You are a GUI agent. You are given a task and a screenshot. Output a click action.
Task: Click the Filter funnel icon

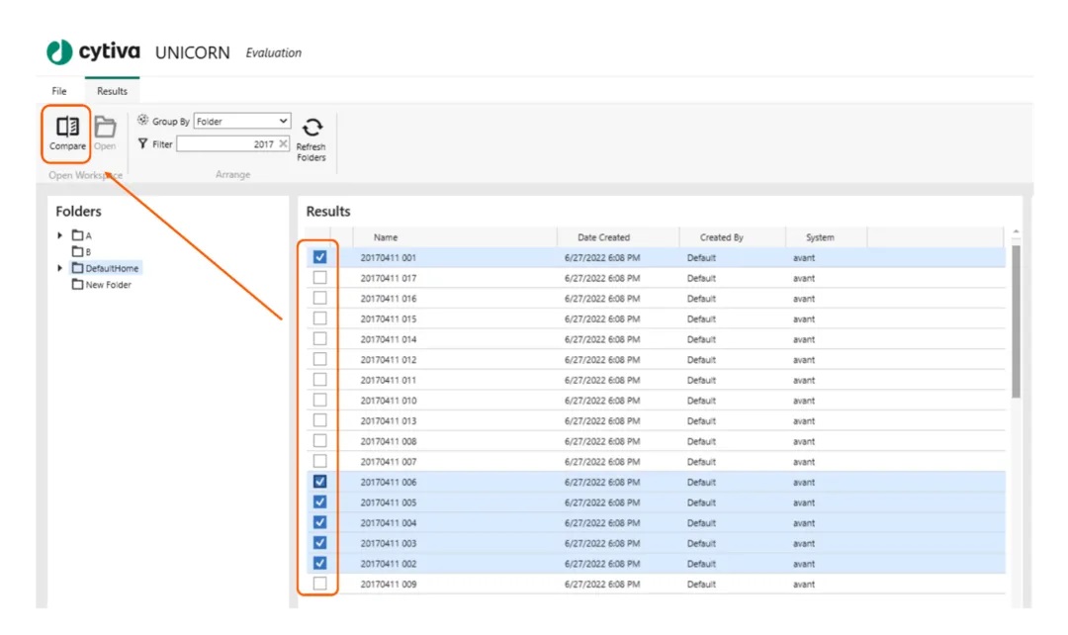click(143, 143)
